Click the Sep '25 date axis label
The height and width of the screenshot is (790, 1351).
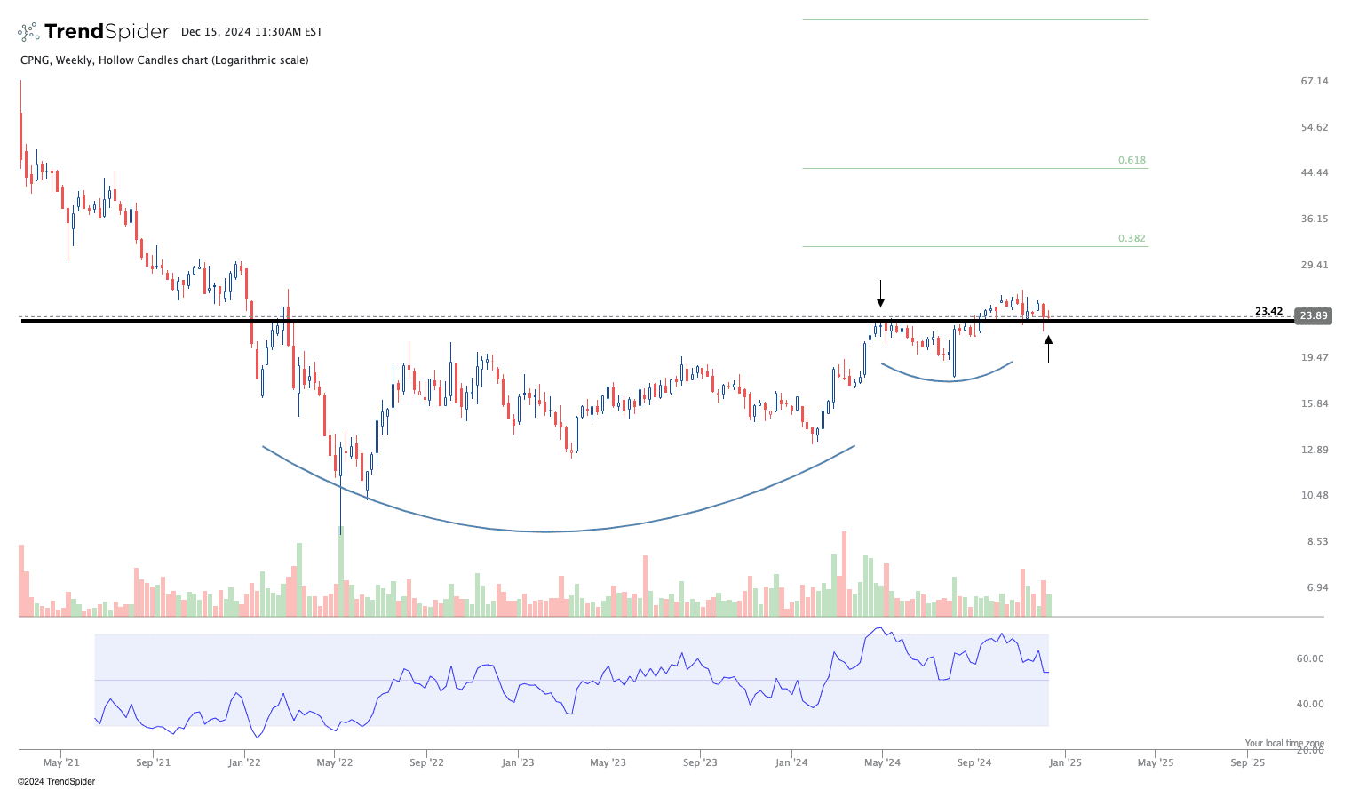click(1247, 762)
